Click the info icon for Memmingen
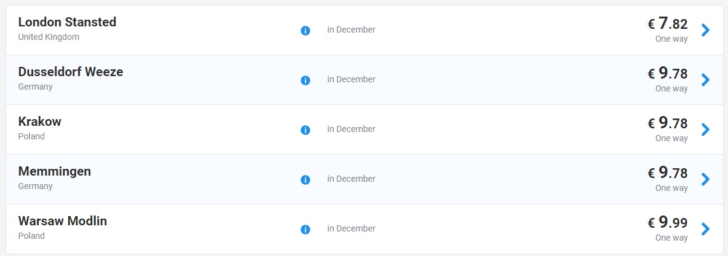 [x=306, y=179]
